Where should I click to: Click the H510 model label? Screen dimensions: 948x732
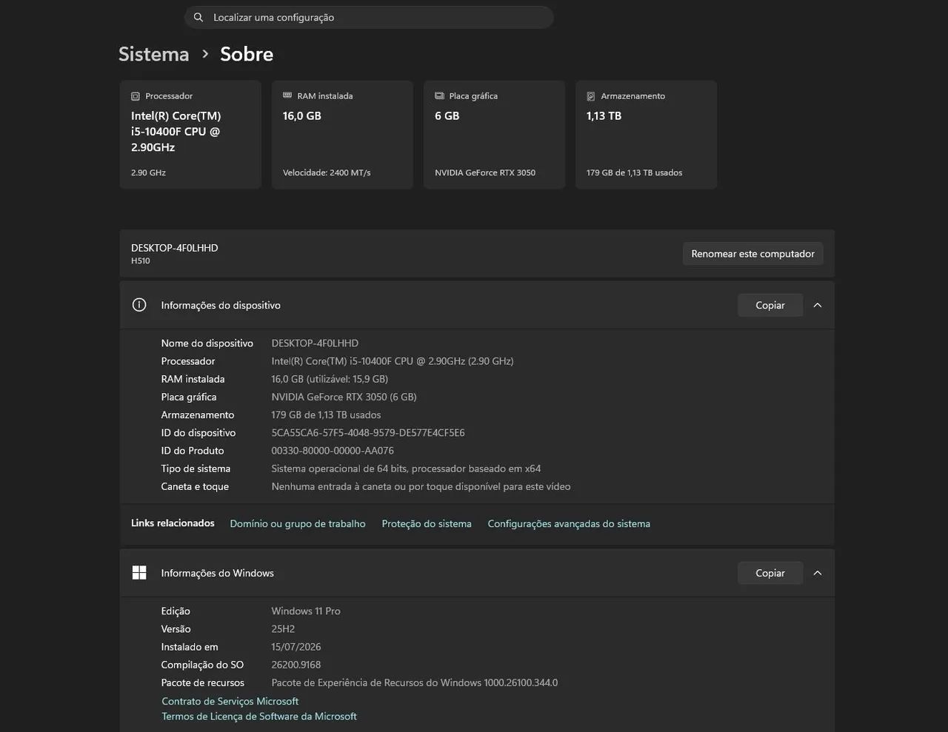[141, 261]
